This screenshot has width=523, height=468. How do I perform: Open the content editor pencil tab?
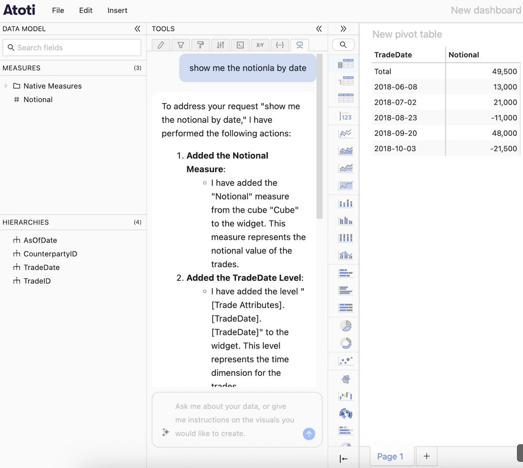(161, 45)
